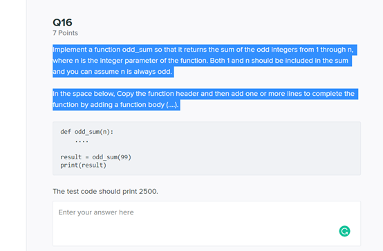Click the 'result = odd_sum(99)' code line
The image size is (383, 251).
(x=95, y=157)
